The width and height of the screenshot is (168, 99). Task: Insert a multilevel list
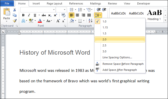pos(89,10)
